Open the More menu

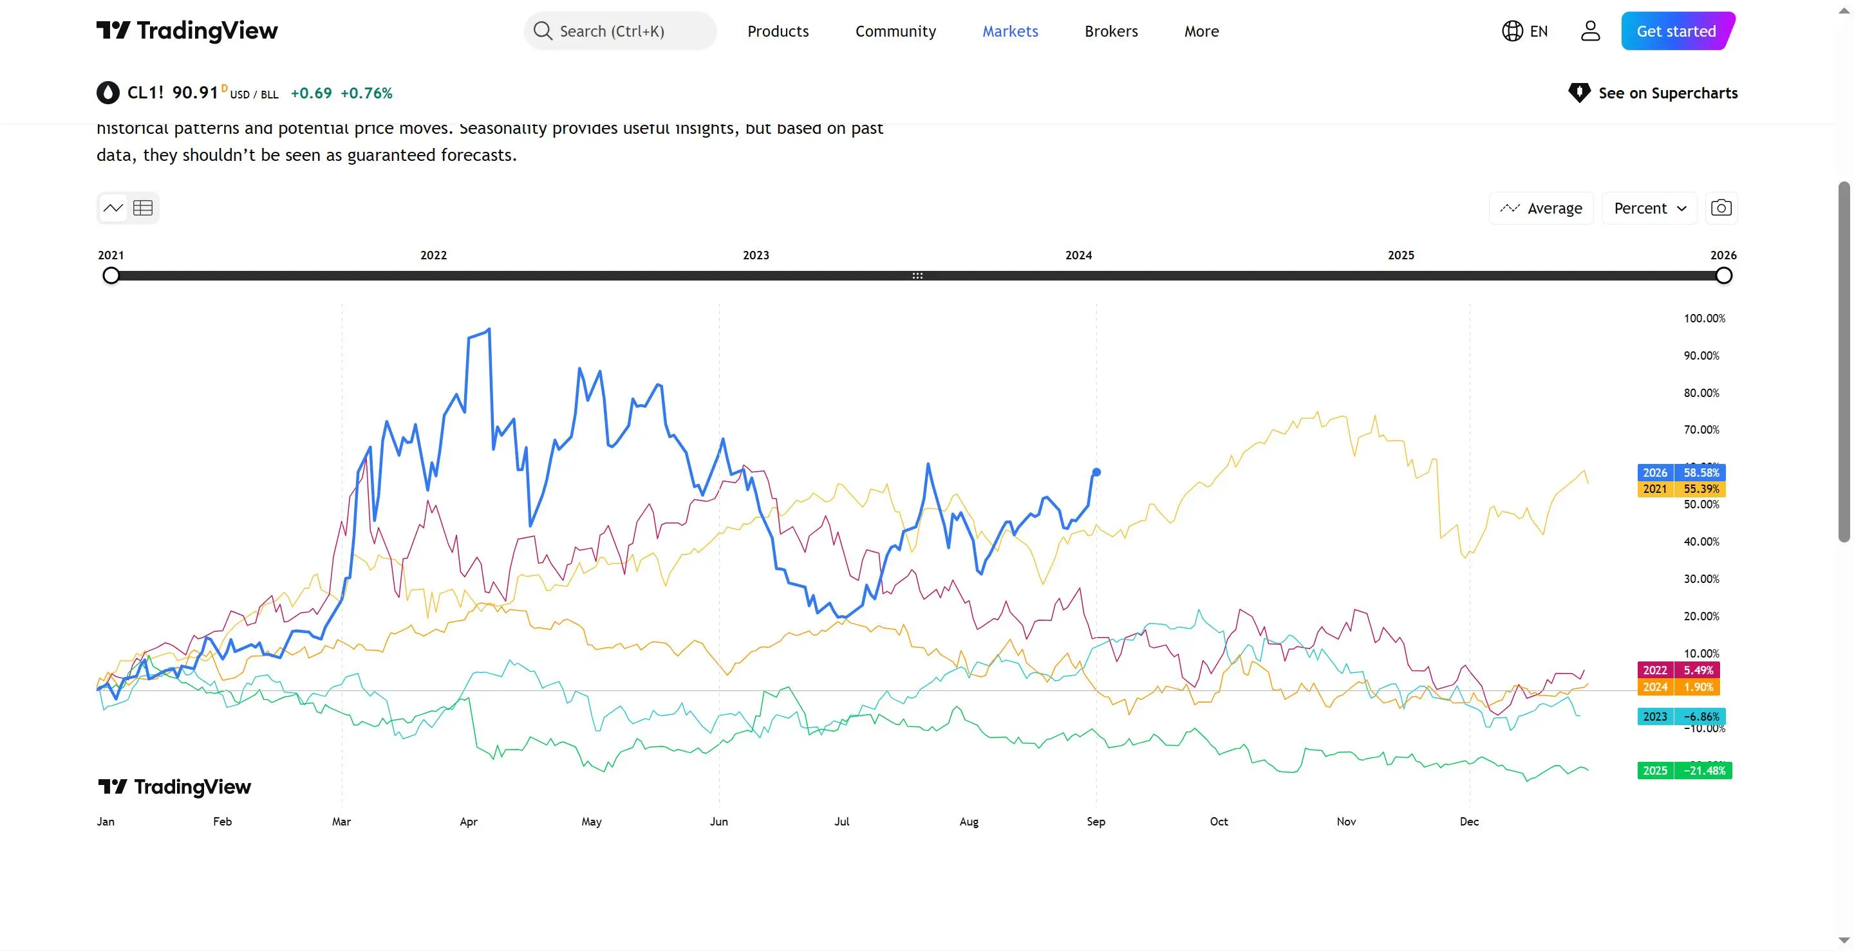pyautogui.click(x=1201, y=31)
